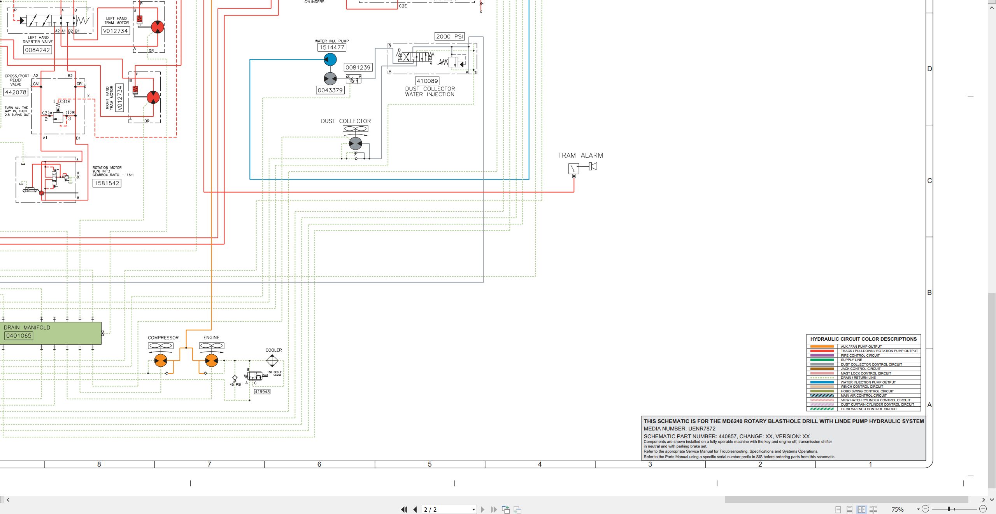Click the ENGINE fan motor symbol
The width and height of the screenshot is (996, 514).
tap(211, 361)
